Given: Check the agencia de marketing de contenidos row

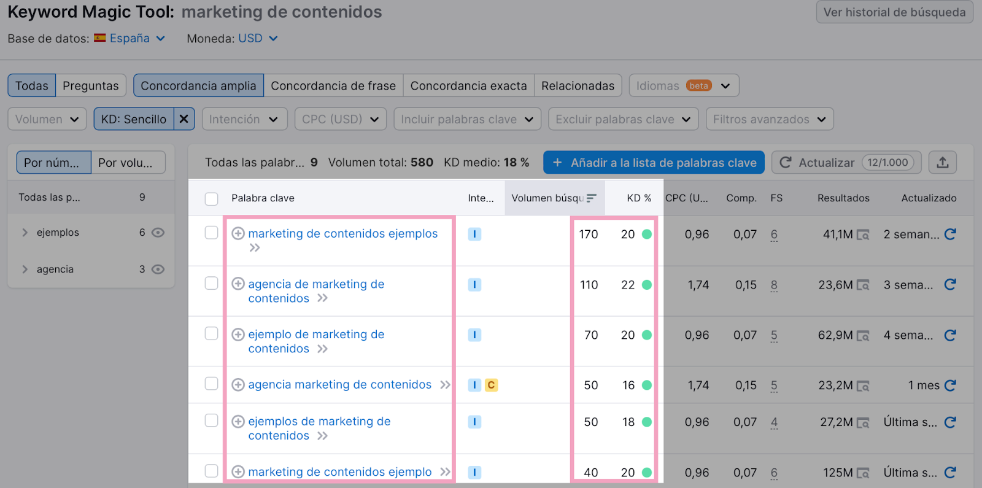Looking at the screenshot, I should (x=211, y=283).
